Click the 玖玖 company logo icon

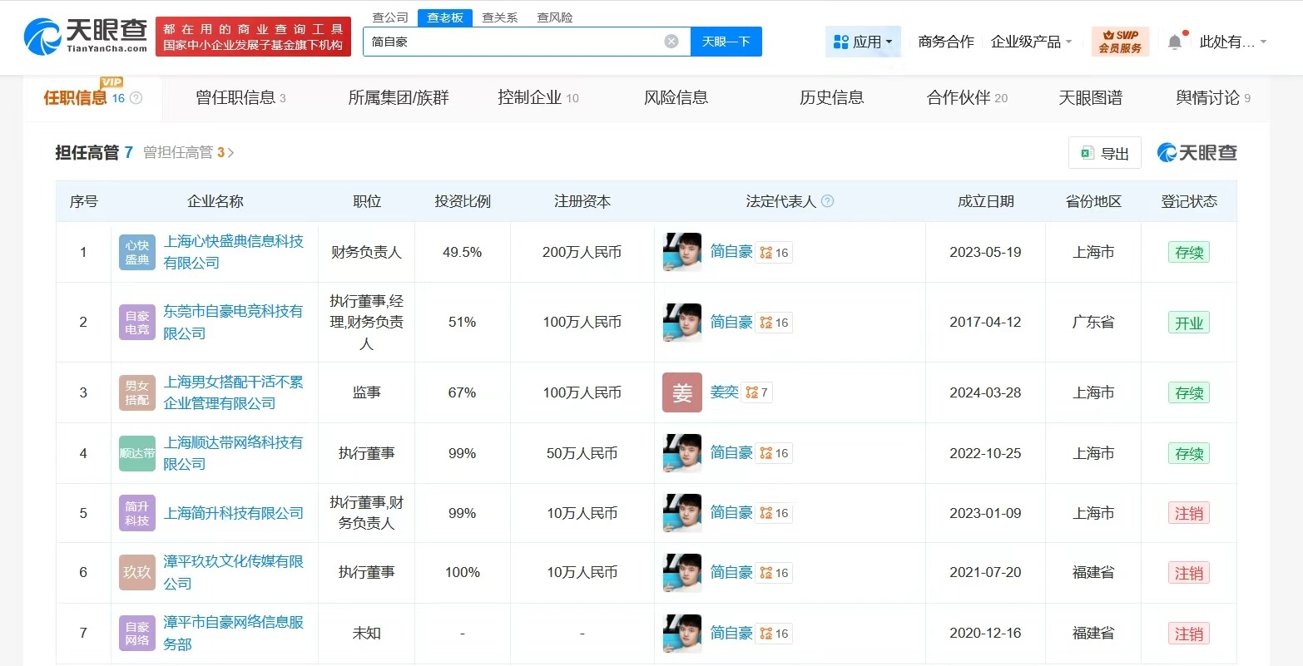(136, 572)
